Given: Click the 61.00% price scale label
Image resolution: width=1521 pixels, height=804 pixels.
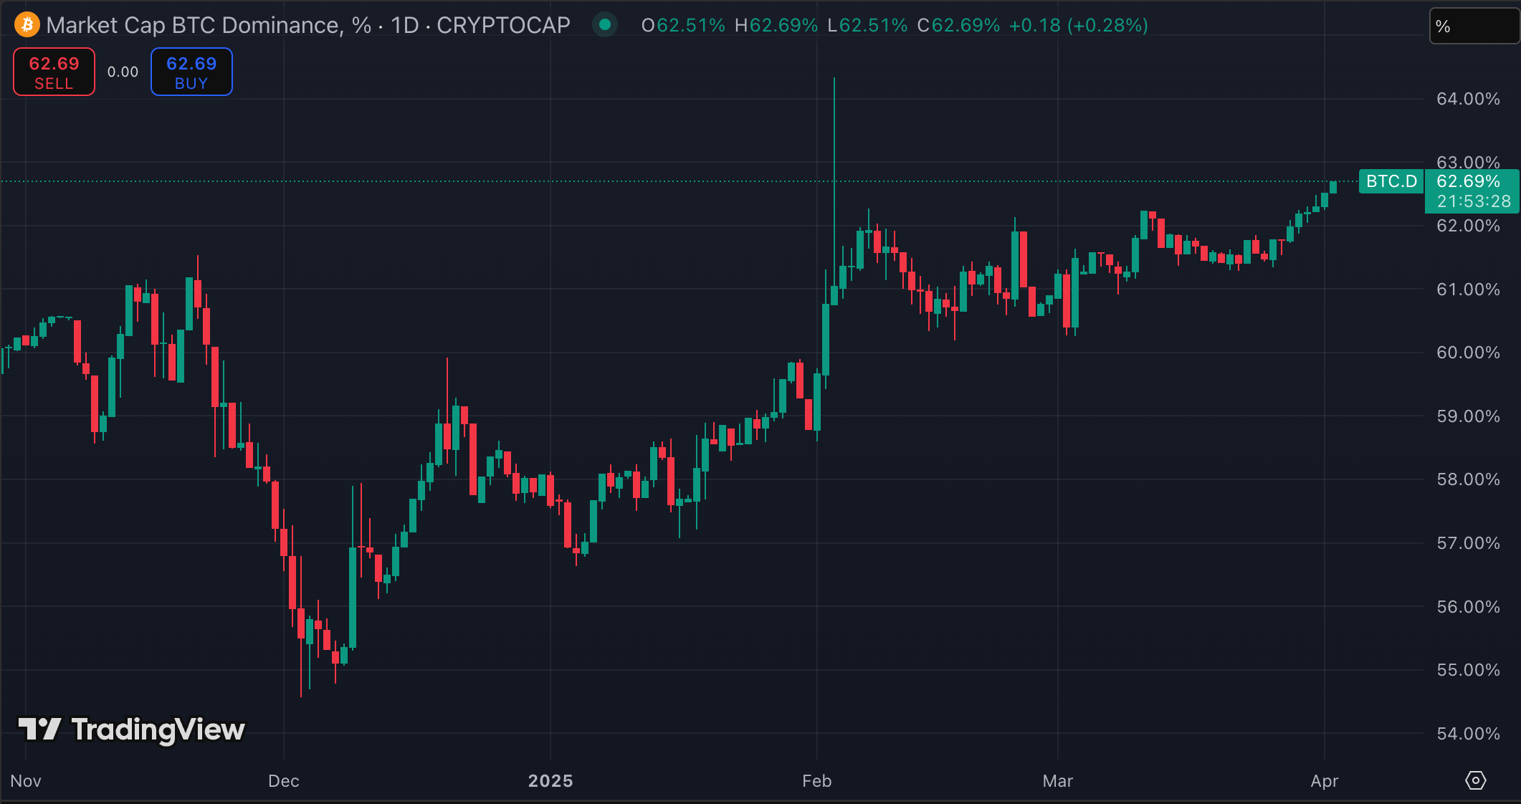Looking at the screenshot, I should click(1468, 289).
